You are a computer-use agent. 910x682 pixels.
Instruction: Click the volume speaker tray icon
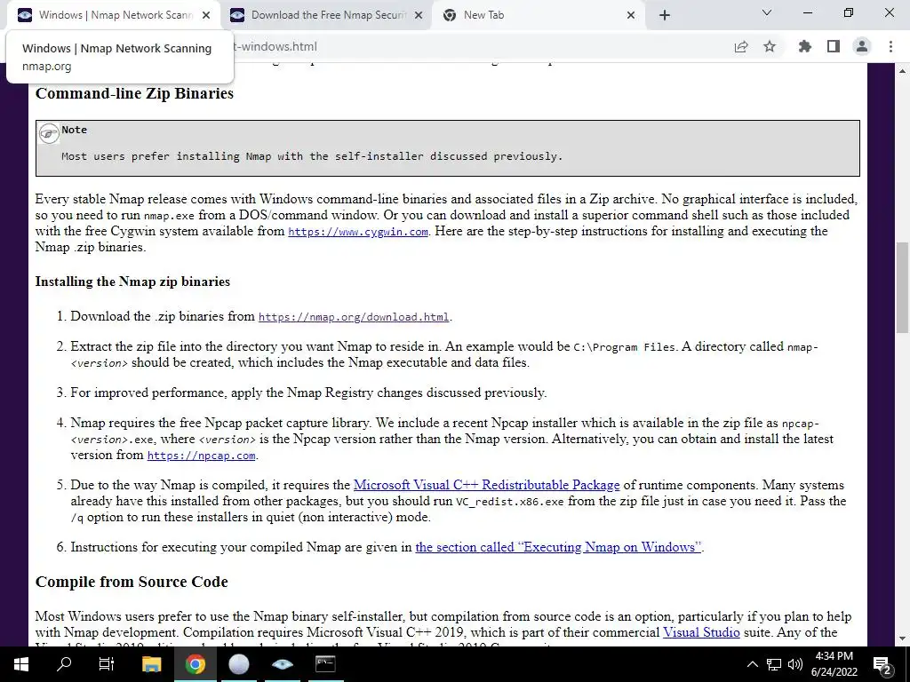795,664
